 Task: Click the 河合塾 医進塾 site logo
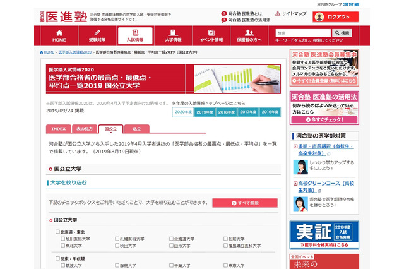64,17
